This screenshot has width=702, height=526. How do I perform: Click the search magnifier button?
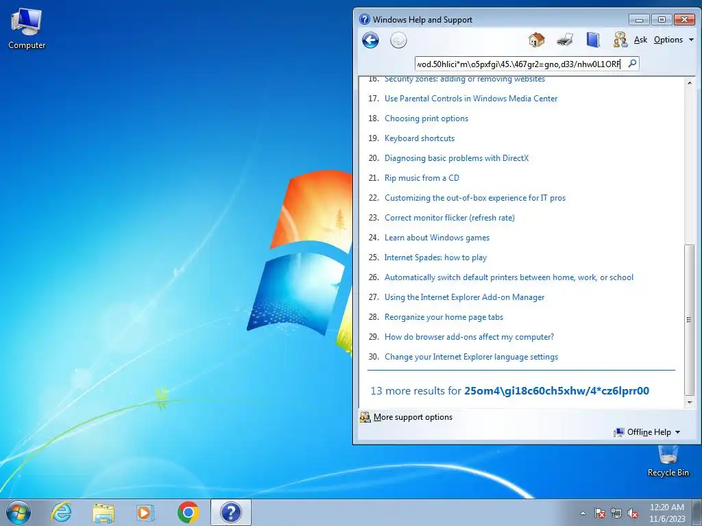tap(632, 64)
